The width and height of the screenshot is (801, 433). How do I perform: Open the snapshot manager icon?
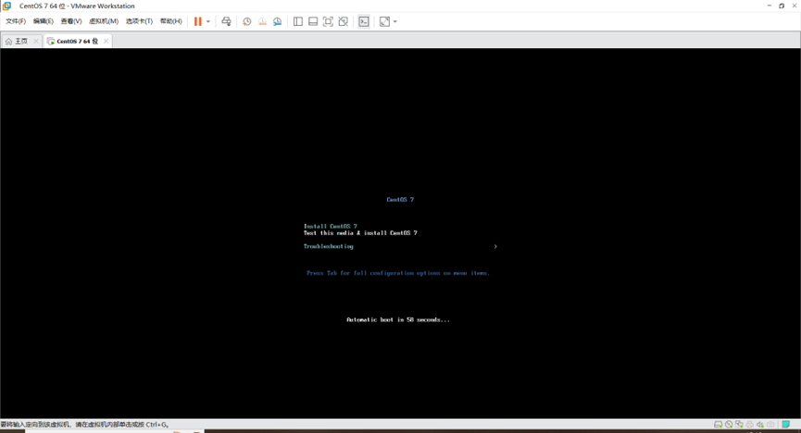coord(278,21)
